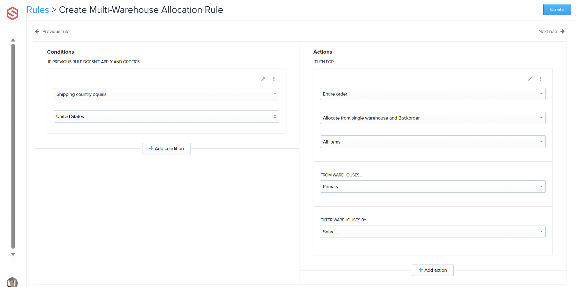Open the Allocate from single warehouse dropdown
This screenshot has height=287, width=576.
[432, 118]
